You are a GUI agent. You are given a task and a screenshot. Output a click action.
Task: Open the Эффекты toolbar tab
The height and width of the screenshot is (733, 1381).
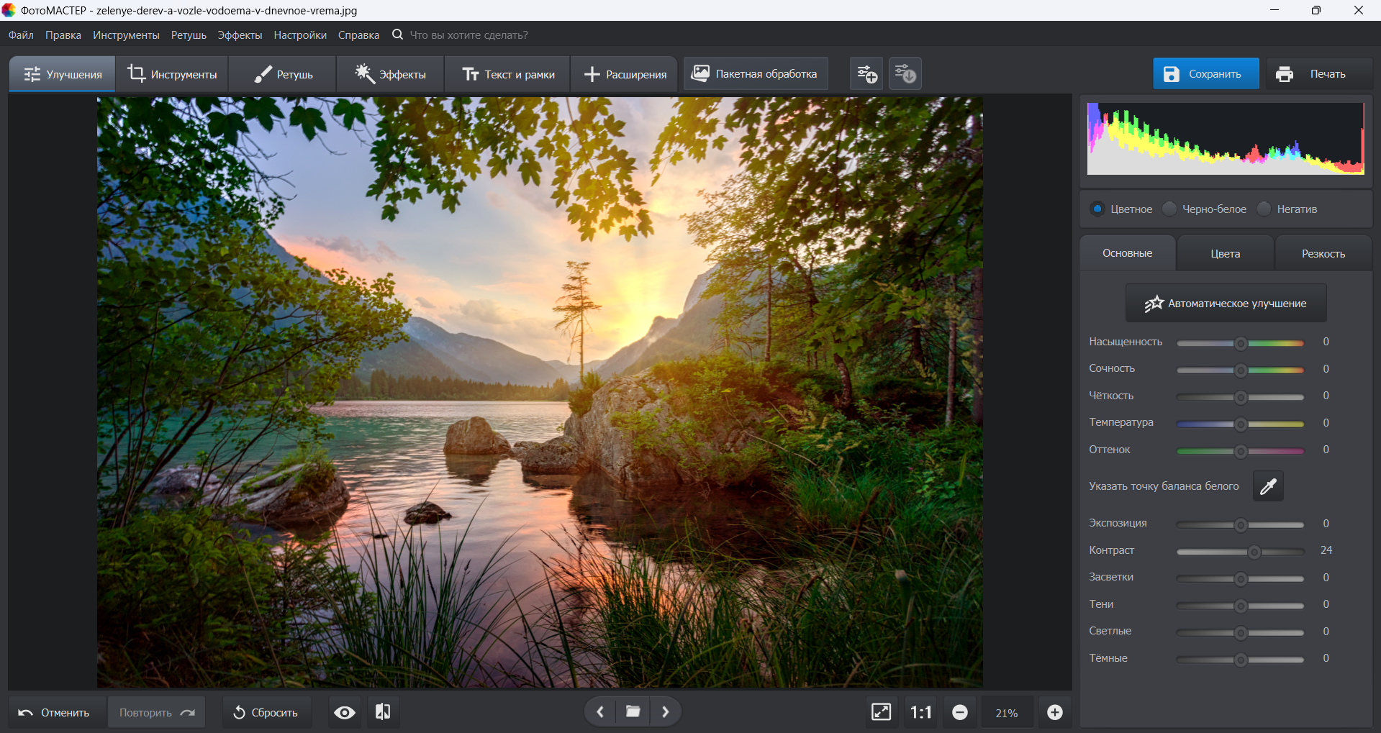coord(390,74)
